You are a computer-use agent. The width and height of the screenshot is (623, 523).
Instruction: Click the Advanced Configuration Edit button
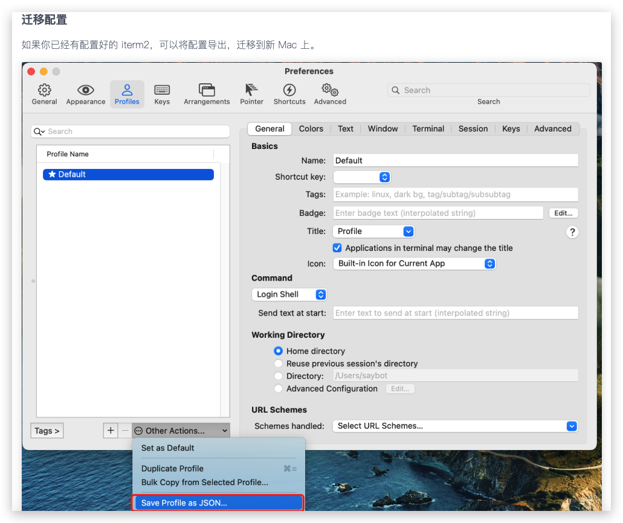[399, 388]
